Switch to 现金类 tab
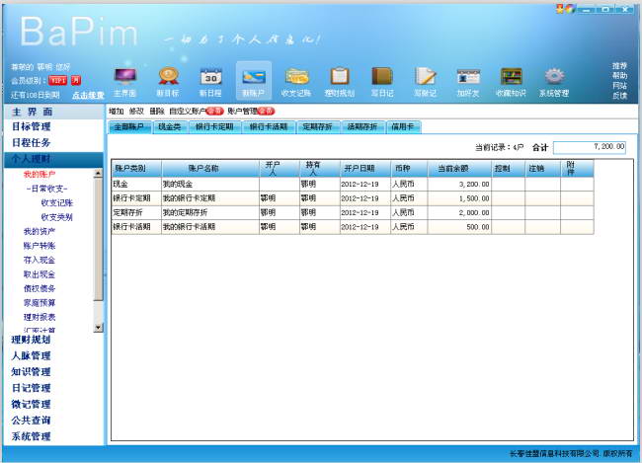This screenshot has width=642, height=463. tap(169, 127)
